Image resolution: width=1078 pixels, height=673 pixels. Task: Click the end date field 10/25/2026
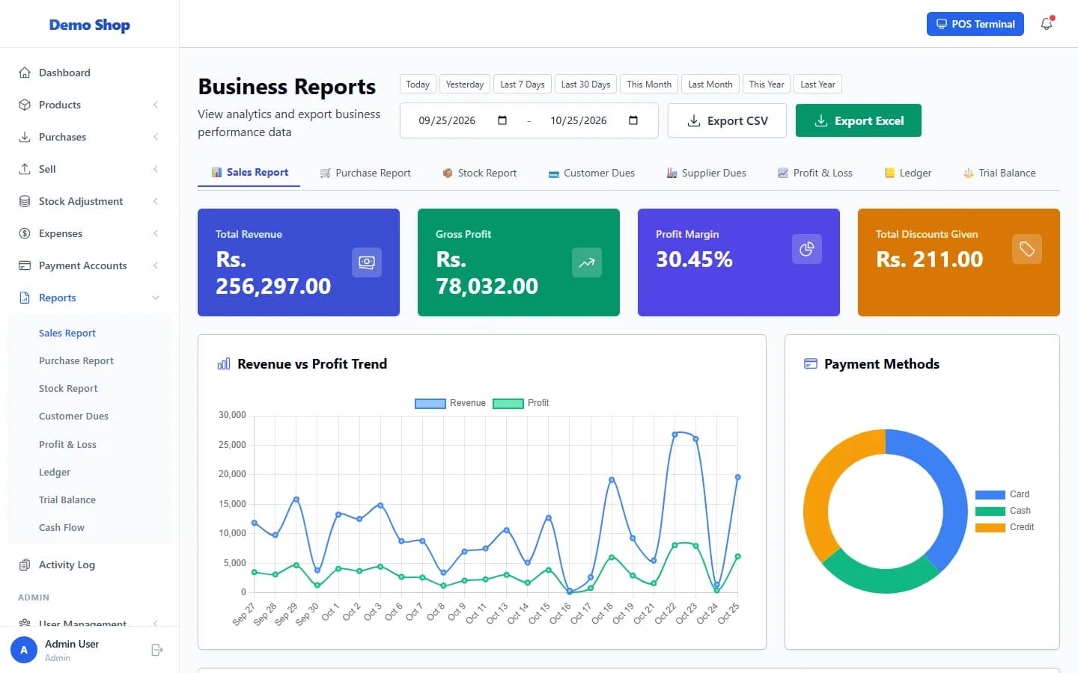594,120
